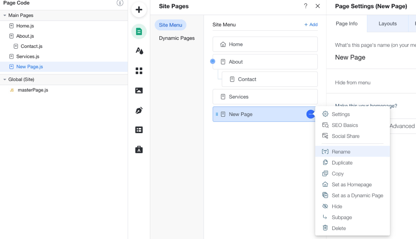
Task: Collapse About subpages with blue minus button
Action: [x=213, y=62]
